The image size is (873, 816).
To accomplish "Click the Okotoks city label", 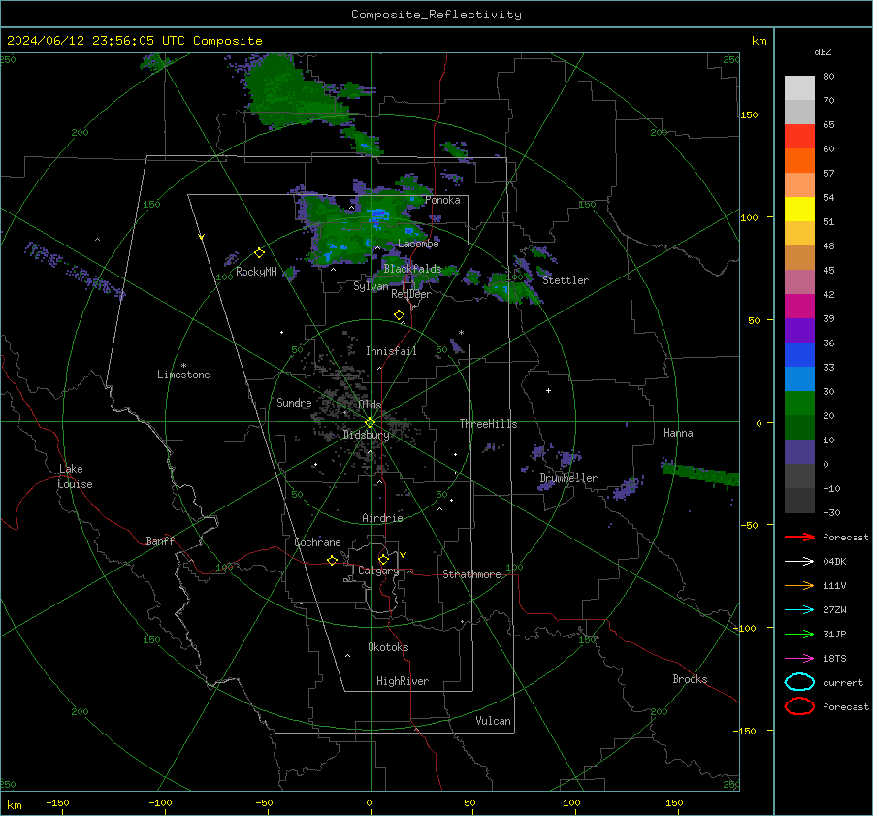I will [388, 647].
